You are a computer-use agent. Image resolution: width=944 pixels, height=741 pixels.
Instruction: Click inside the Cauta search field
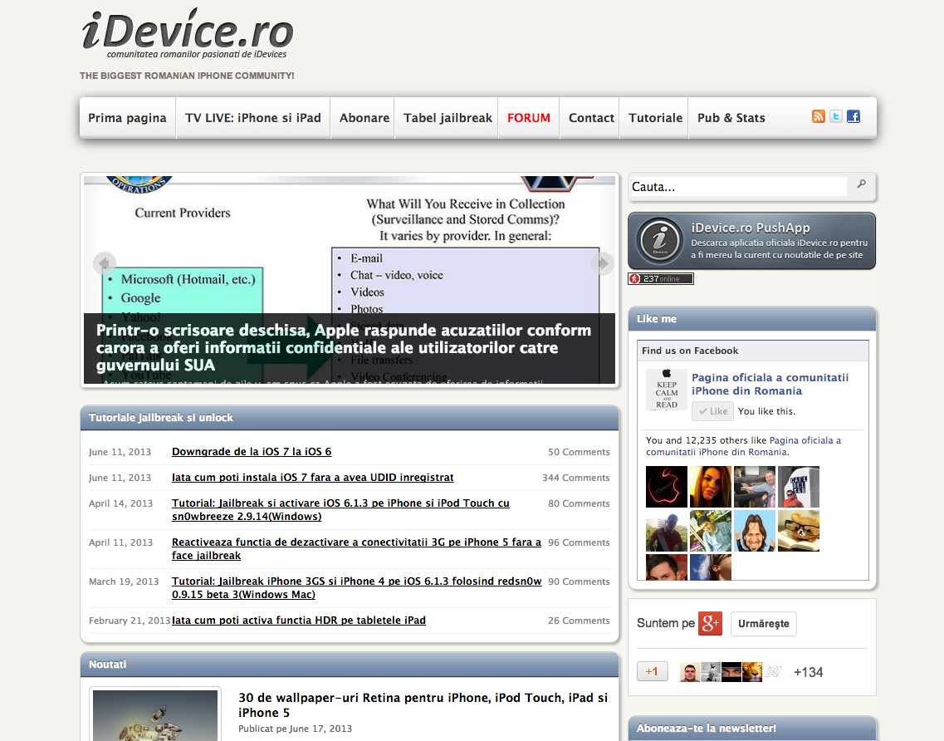click(x=737, y=187)
